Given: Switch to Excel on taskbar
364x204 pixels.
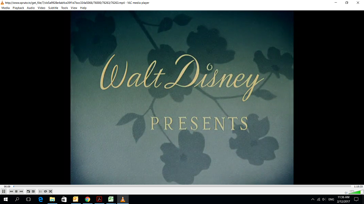Looking at the screenshot, I should [111, 199].
